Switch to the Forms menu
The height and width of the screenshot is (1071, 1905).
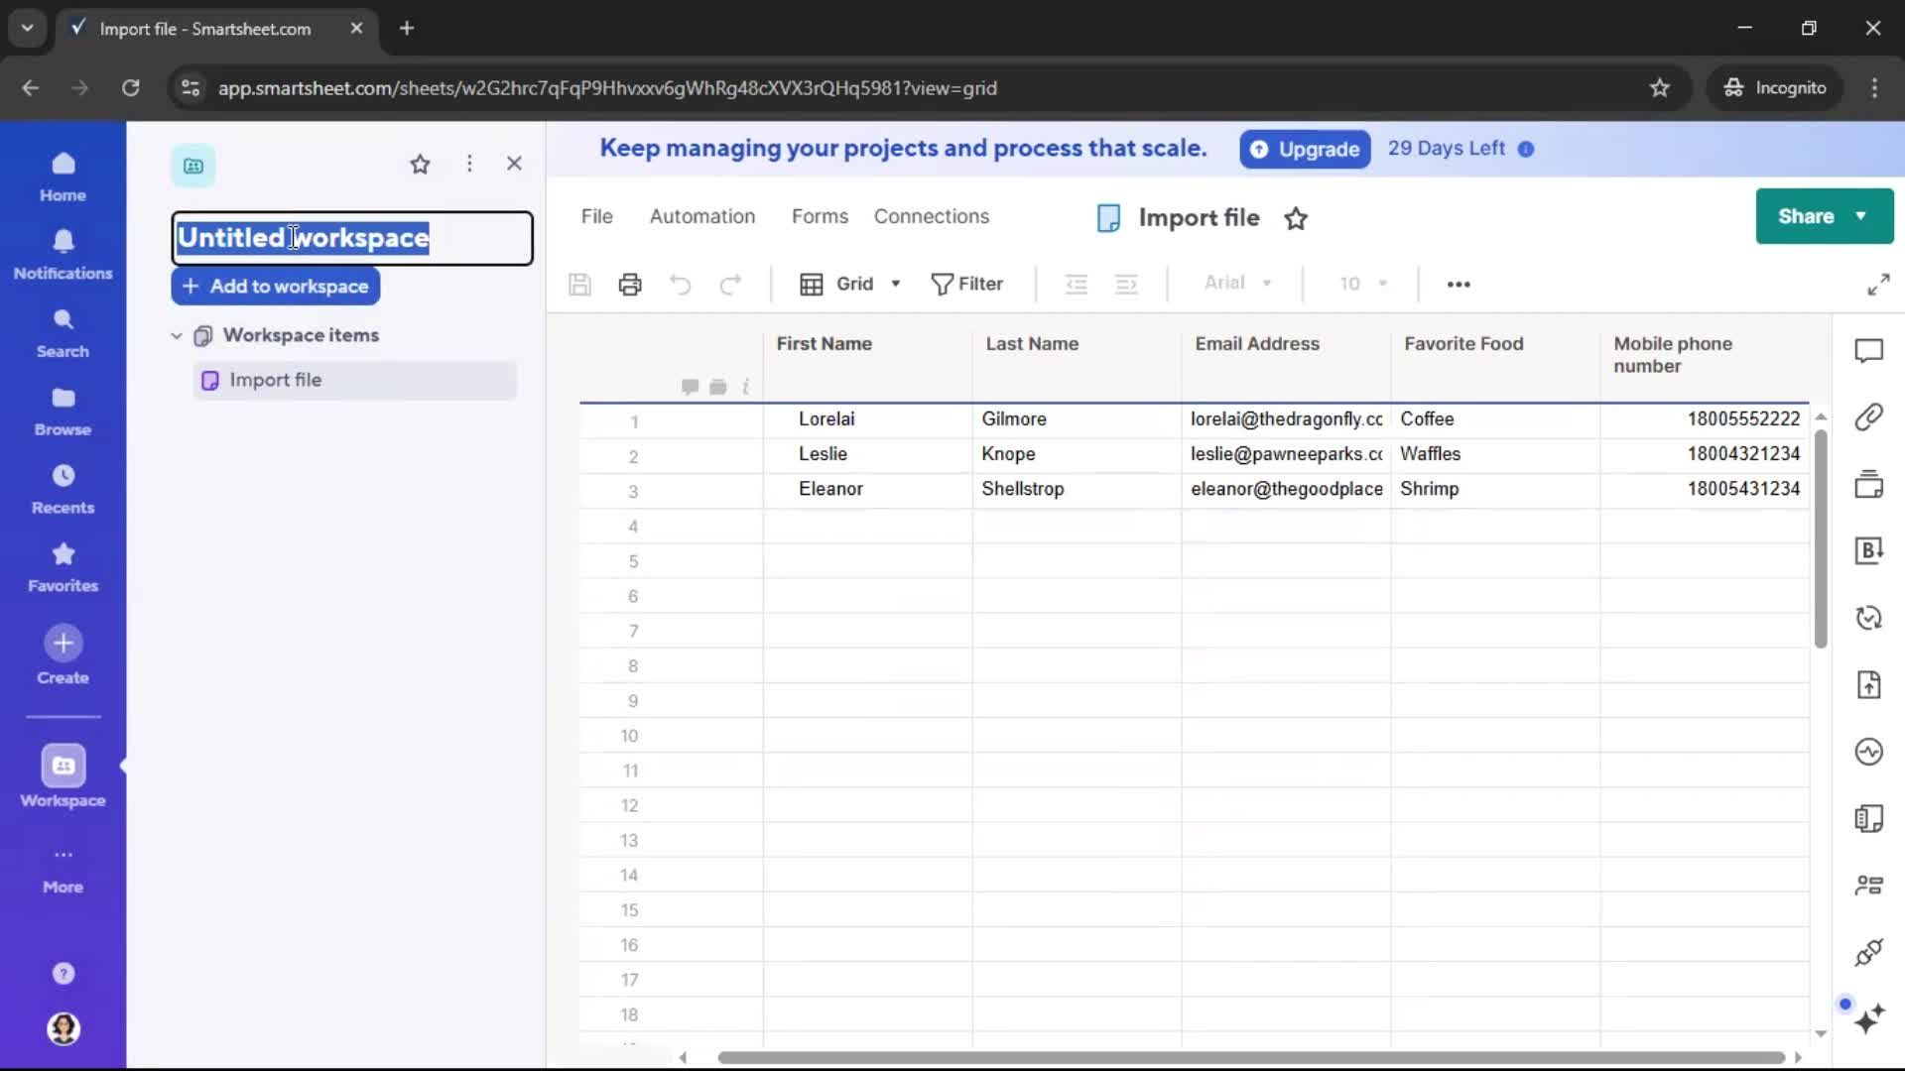(820, 216)
